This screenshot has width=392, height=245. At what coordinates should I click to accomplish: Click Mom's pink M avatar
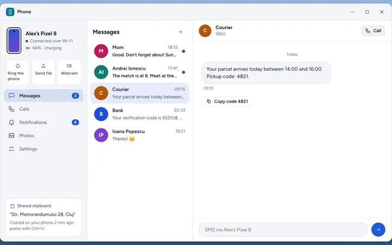101,51
